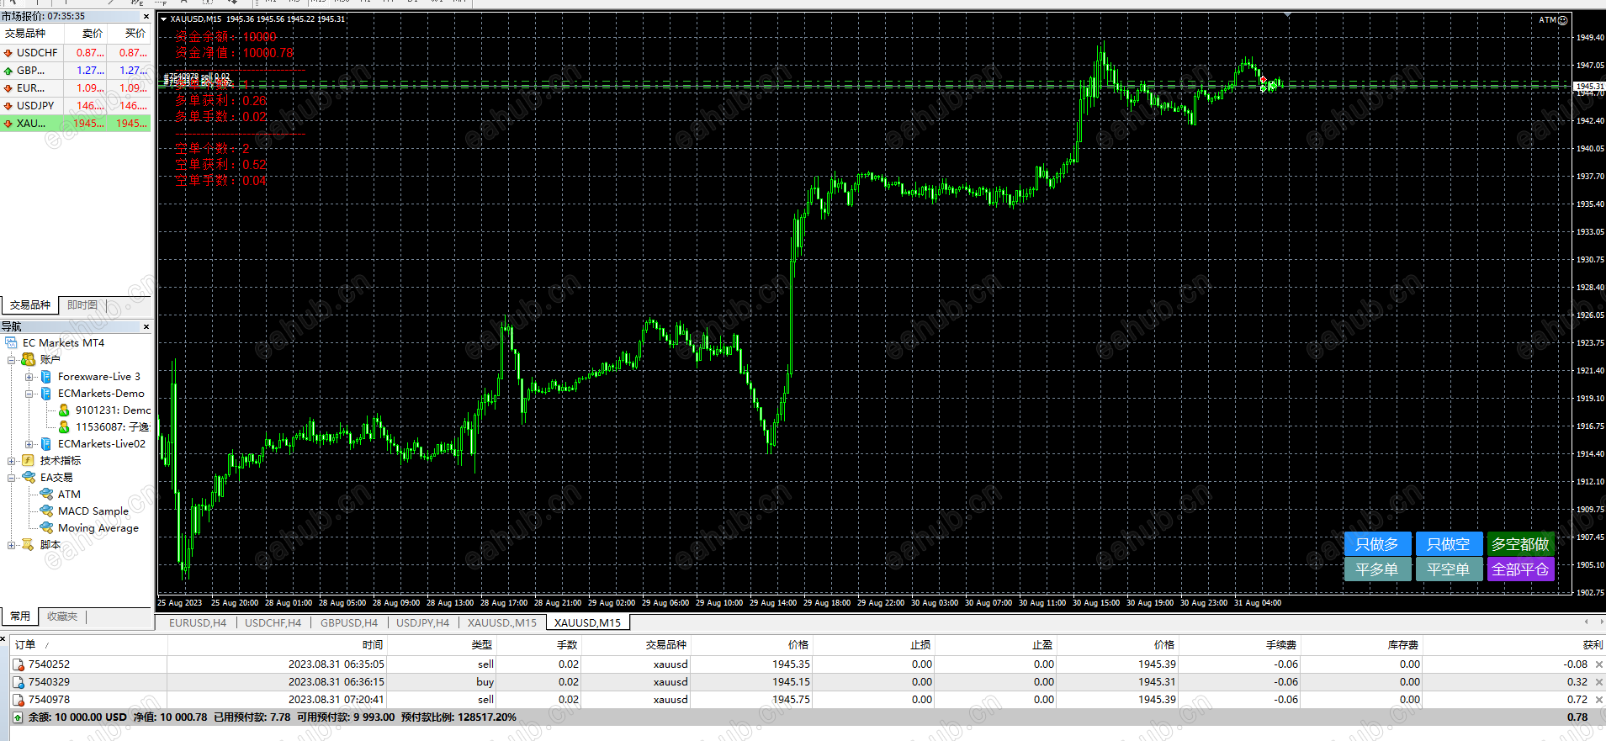Click the user icon for account 11536087
1606x741 pixels.
(x=64, y=427)
